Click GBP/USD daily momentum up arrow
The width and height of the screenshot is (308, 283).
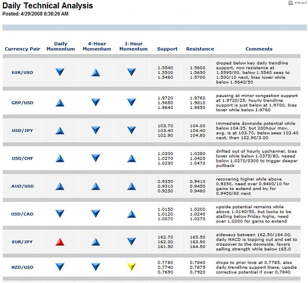pyautogui.click(x=60, y=102)
